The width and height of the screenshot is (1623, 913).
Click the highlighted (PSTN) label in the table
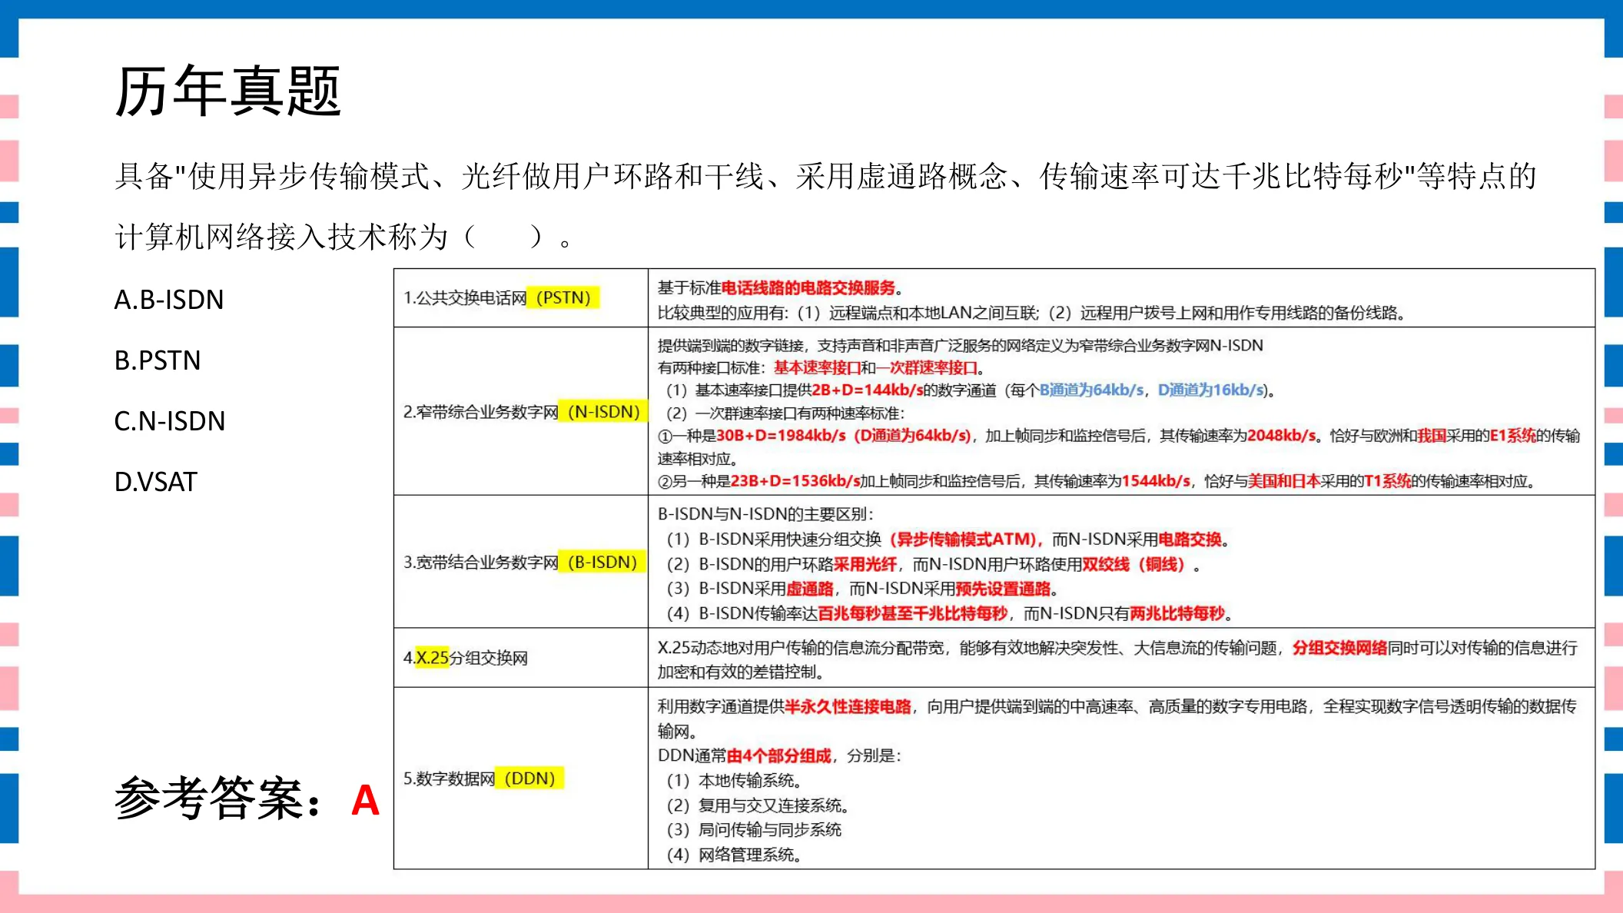point(563,297)
